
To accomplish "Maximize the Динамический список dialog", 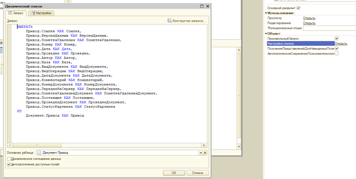I will click(x=202, y=6).
